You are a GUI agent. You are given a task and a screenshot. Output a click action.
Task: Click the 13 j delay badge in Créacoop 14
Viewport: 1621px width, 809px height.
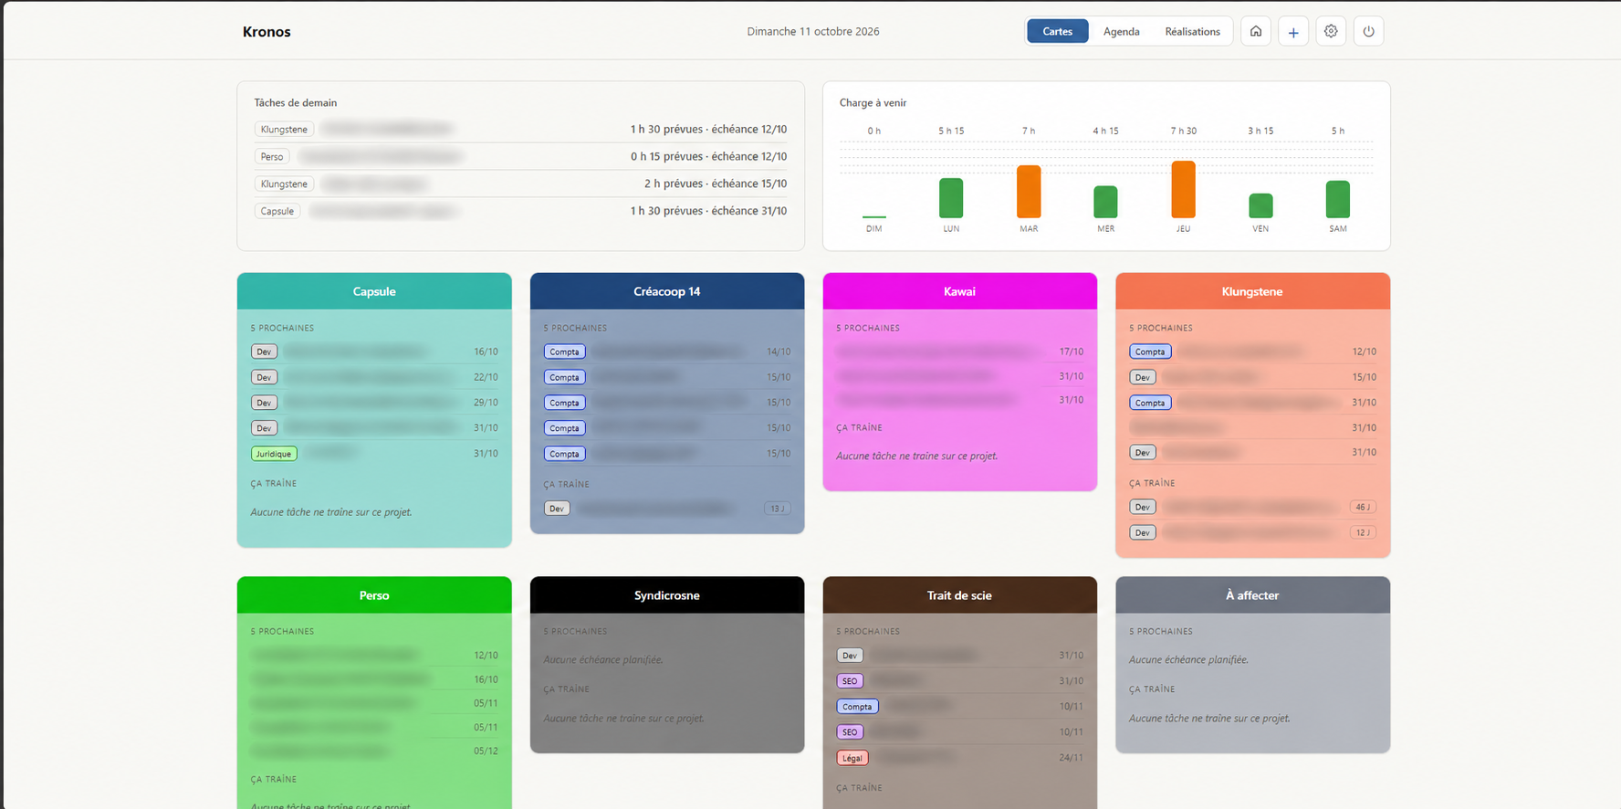pos(778,509)
